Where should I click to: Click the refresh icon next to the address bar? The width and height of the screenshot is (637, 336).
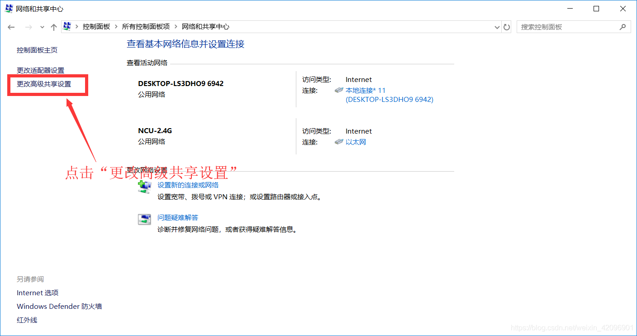point(507,26)
